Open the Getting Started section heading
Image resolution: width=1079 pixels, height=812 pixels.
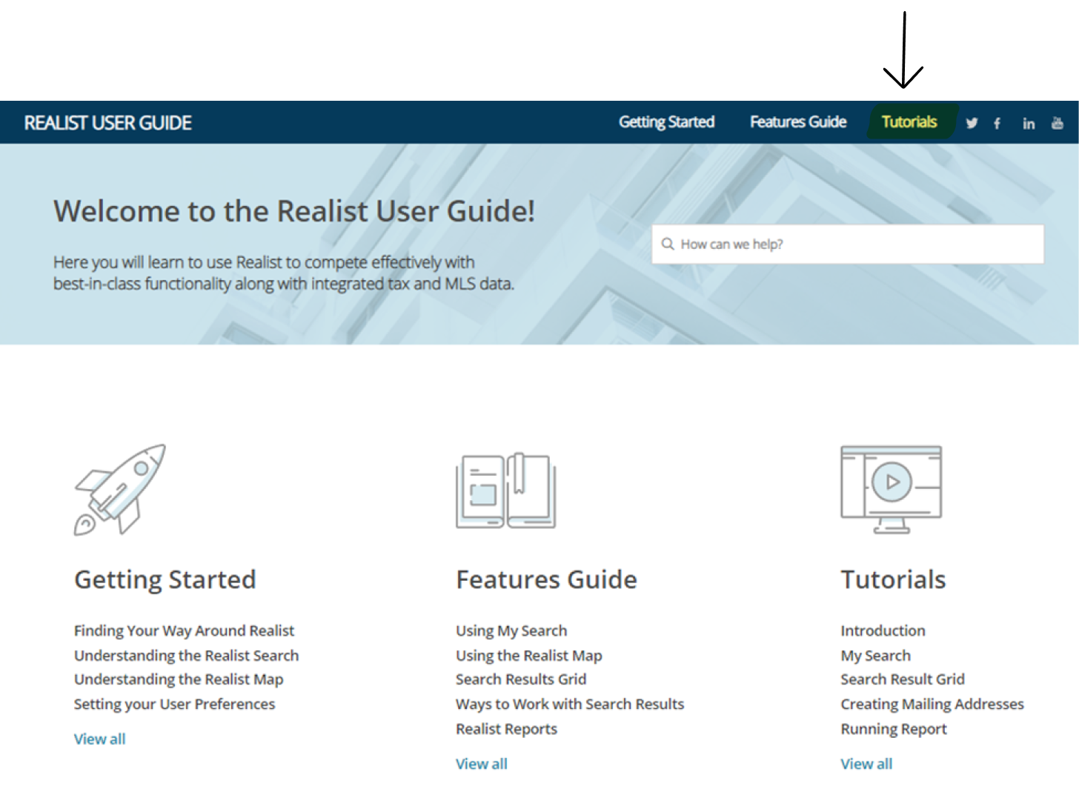click(x=165, y=579)
